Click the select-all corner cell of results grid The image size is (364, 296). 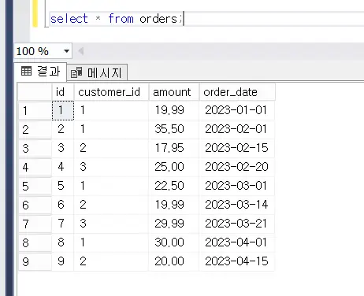coord(35,92)
